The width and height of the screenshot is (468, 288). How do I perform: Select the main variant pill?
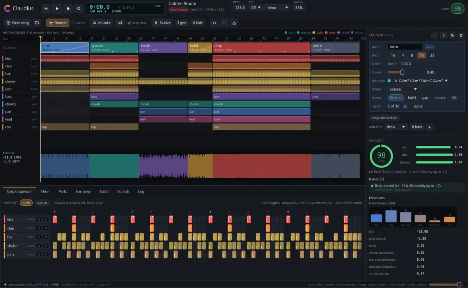[26, 203]
